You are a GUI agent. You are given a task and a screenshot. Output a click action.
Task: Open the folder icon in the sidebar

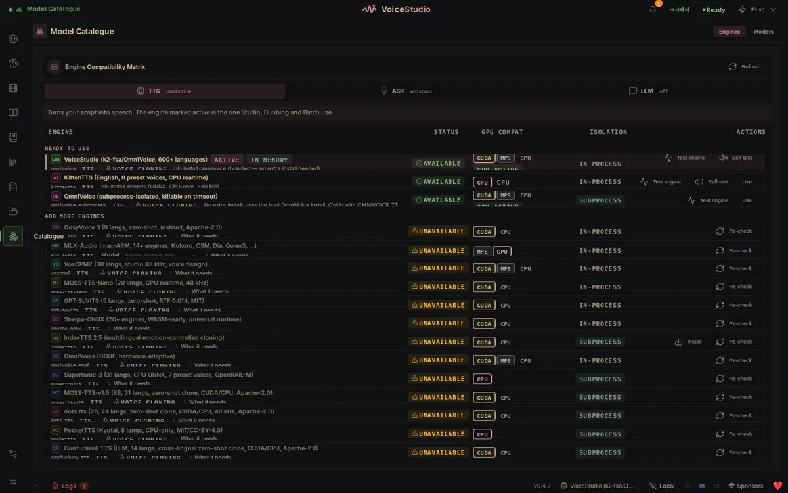13,212
